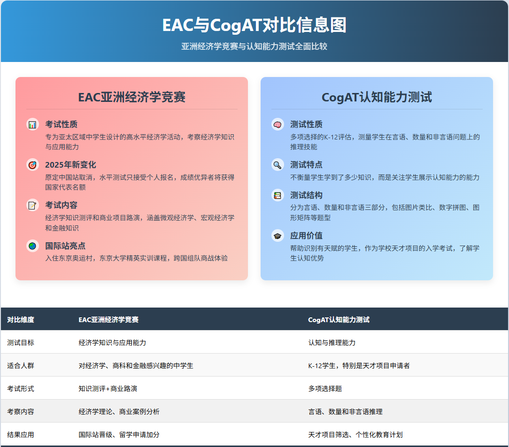509x447 pixels.
Task: Select the "测试特点" item heading
Action: 307,165
